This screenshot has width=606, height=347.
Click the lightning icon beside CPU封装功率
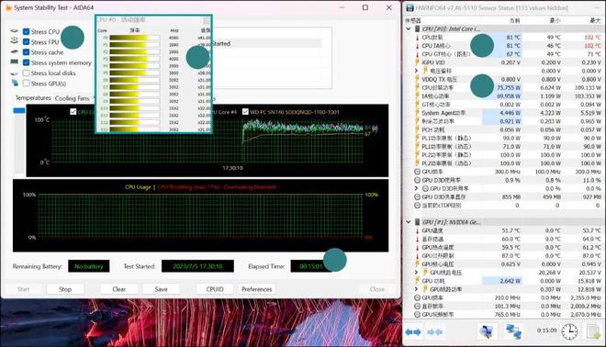(x=417, y=88)
